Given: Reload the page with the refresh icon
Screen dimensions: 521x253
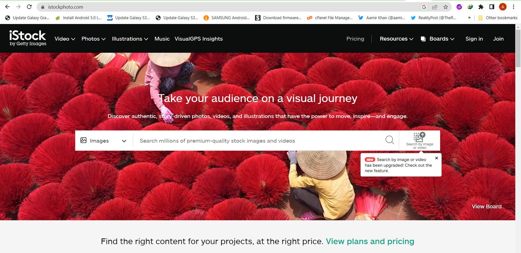Looking at the screenshot, I should pos(29,7).
